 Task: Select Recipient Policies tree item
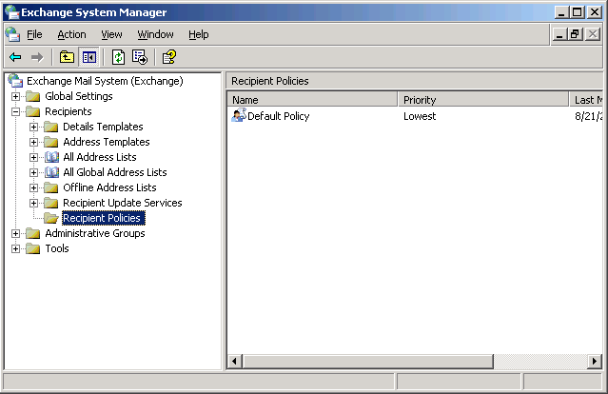click(x=104, y=218)
